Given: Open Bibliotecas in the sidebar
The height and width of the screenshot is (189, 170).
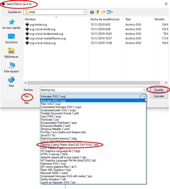Looking at the screenshot, I should [x=11, y=53].
